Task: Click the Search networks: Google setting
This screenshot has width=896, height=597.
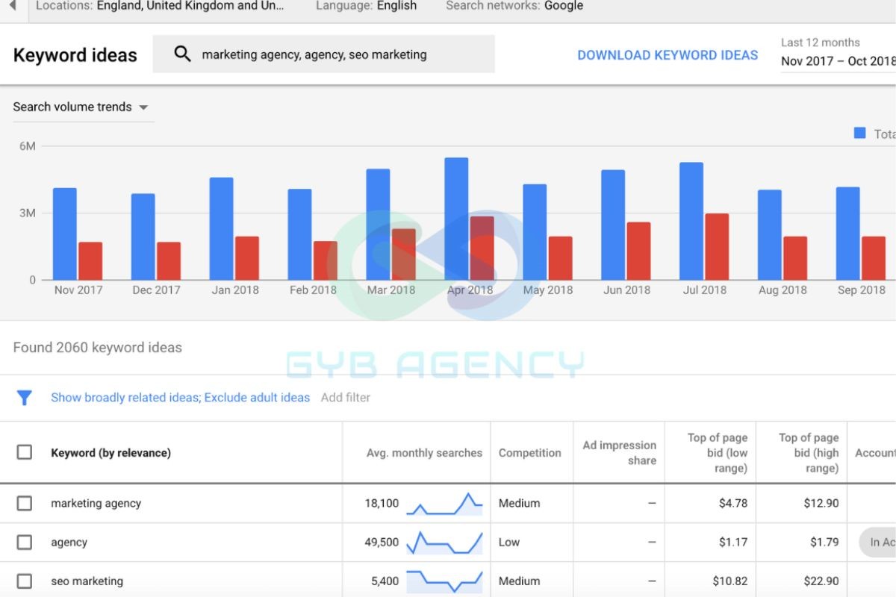Action: click(x=514, y=6)
